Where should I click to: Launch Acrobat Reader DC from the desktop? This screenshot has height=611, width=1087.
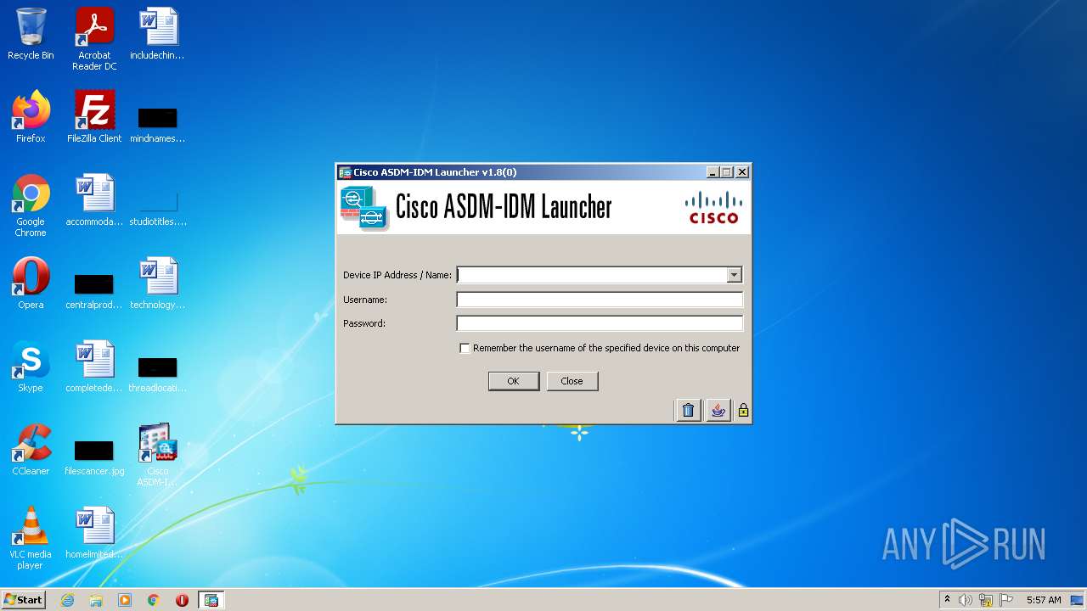[94, 39]
